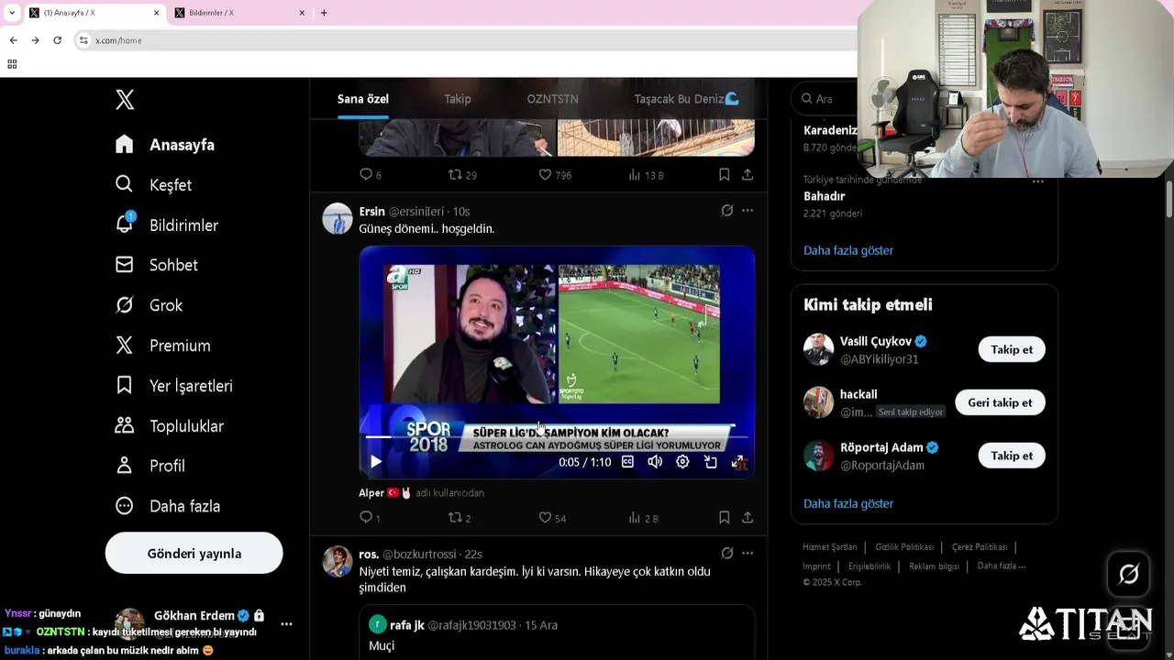
Task: Open Alper video source link
Action: pyautogui.click(x=421, y=492)
